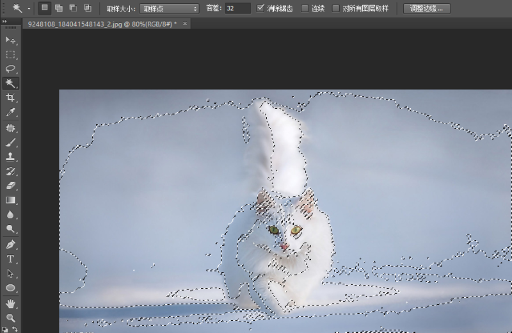Viewport: 512px width, 333px height.
Task: Select the Healing Brush tool
Action: click(x=10, y=128)
